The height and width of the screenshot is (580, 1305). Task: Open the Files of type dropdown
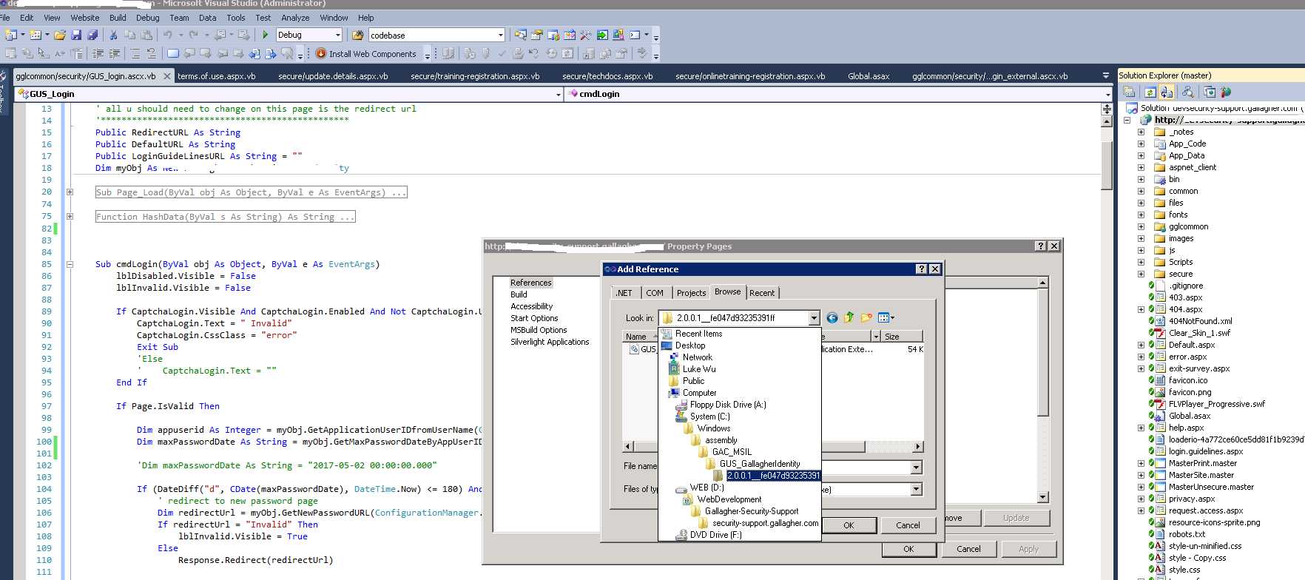(x=917, y=489)
